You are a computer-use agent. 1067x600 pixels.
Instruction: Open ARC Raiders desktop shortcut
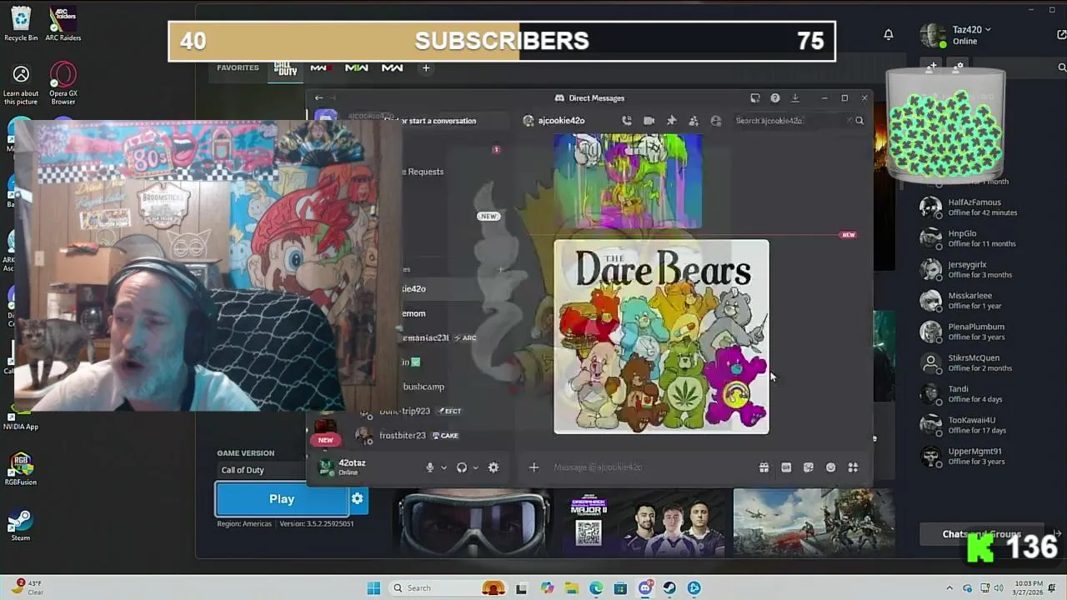click(x=63, y=23)
